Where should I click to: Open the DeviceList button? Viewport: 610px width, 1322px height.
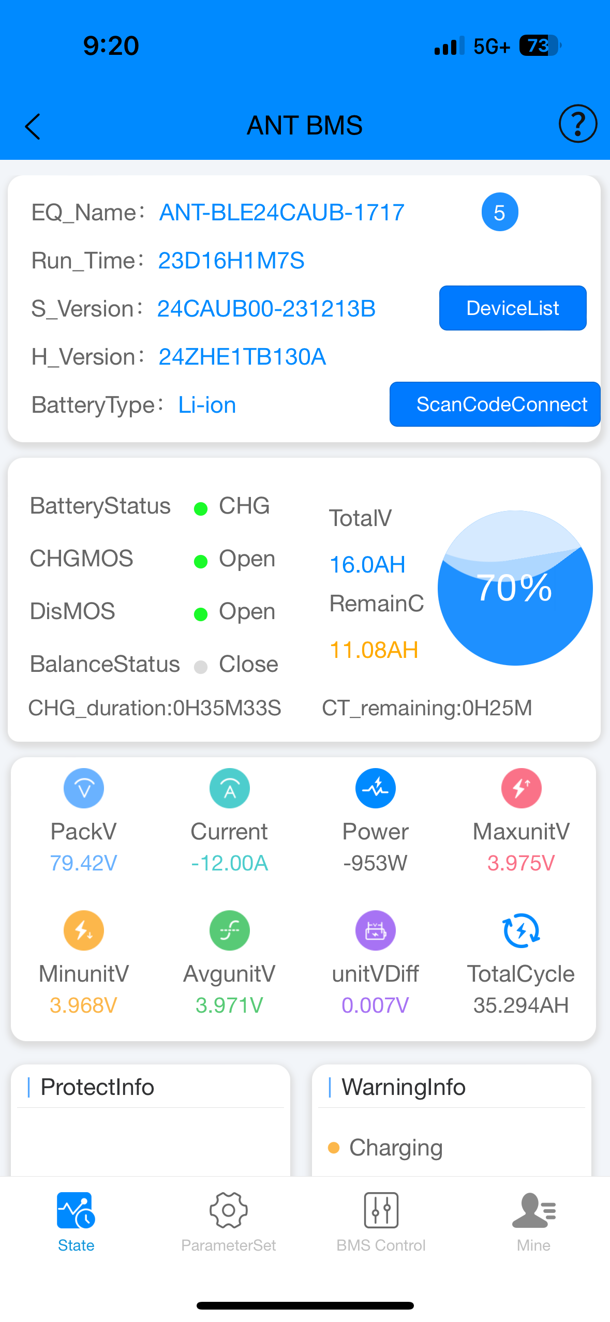point(513,308)
